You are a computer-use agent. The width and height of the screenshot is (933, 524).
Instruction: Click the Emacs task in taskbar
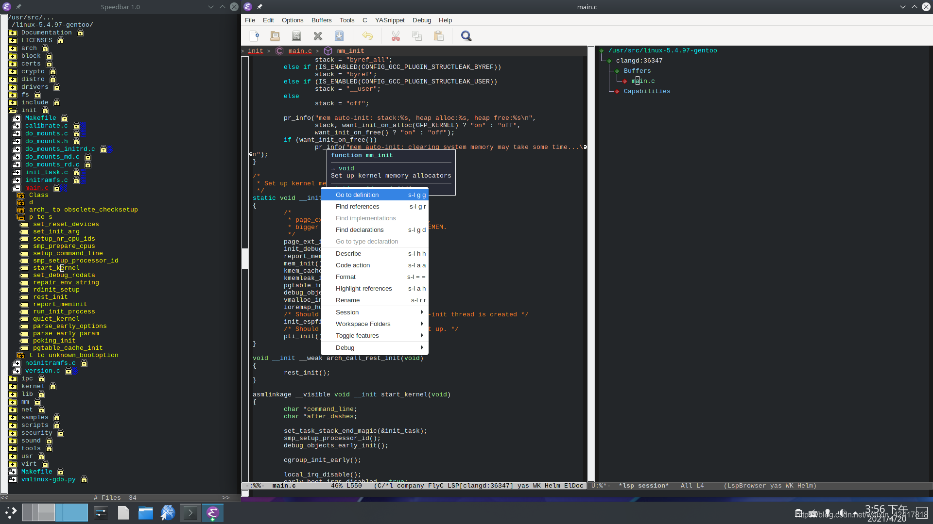pos(213,512)
